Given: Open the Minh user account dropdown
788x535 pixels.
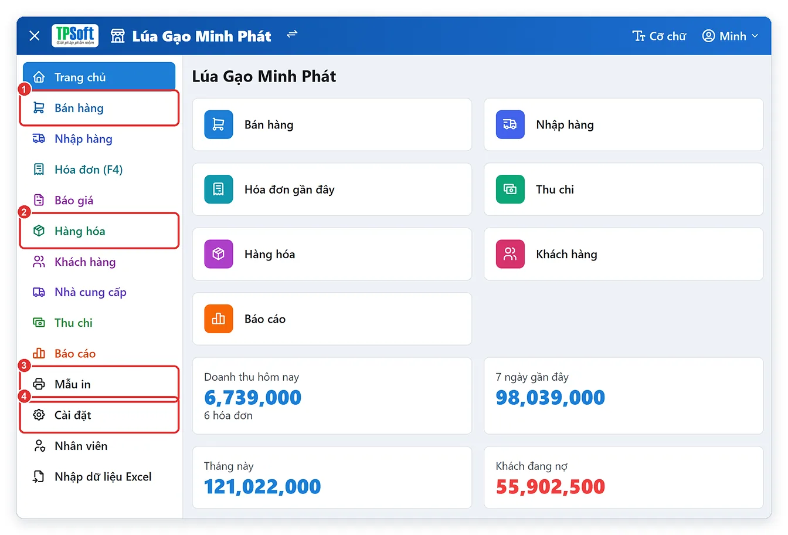Looking at the screenshot, I should pos(730,36).
